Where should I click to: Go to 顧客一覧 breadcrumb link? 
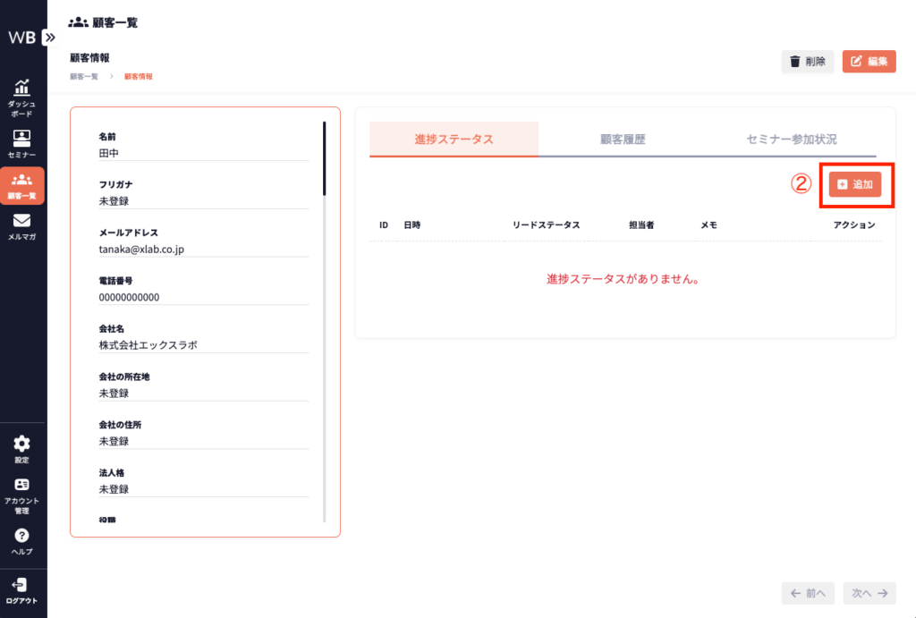(x=84, y=77)
